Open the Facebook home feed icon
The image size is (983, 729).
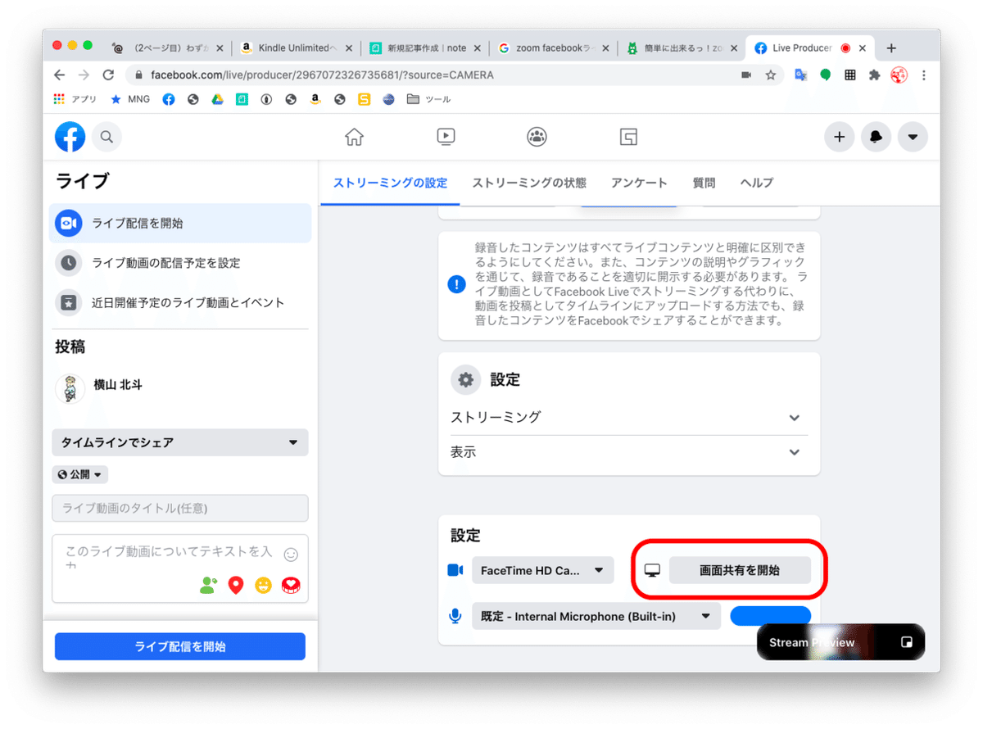click(x=354, y=137)
